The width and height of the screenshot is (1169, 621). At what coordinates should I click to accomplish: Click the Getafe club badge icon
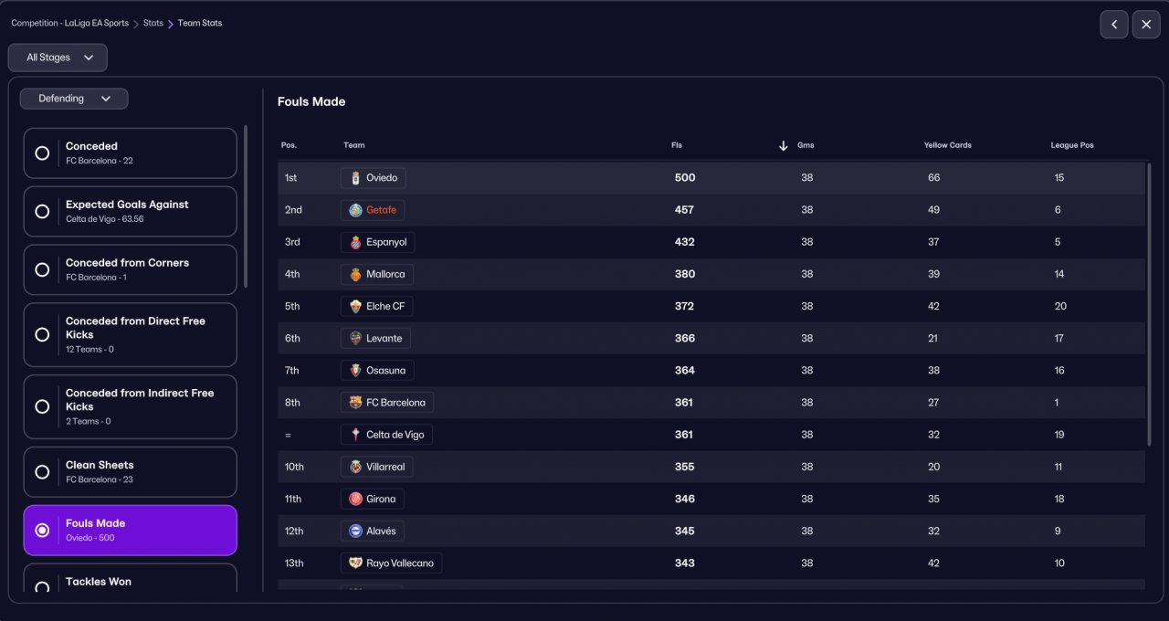tap(355, 210)
